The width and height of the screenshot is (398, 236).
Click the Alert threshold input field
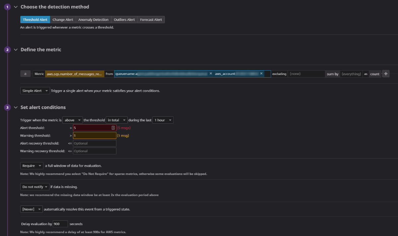[x=92, y=128]
